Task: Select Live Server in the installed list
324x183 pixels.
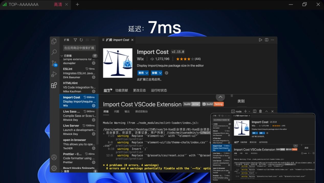Action: pos(79,130)
